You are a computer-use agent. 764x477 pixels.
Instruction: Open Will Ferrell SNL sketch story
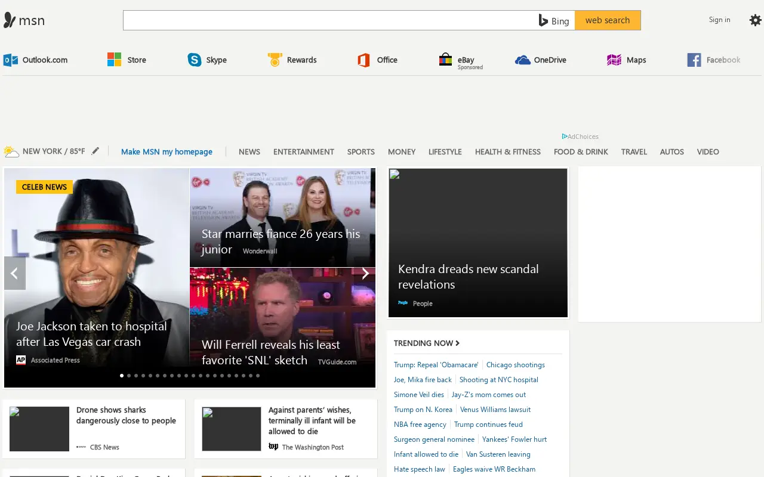270,352
